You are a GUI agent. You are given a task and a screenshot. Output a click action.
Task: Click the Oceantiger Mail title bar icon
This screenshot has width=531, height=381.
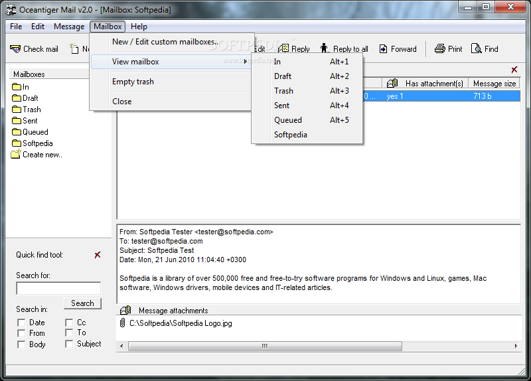coord(11,10)
